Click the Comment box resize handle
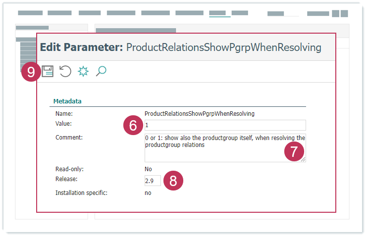Viewport: 367px width, 237px height. pos(303,159)
